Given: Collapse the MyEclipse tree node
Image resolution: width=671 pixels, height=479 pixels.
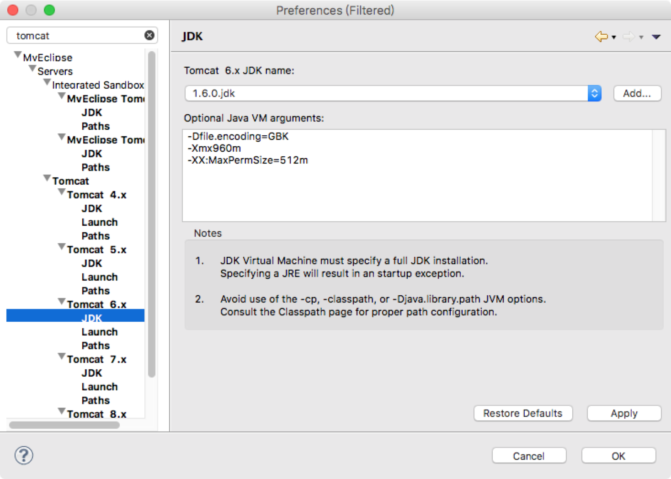Looking at the screenshot, I should [18, 55].
